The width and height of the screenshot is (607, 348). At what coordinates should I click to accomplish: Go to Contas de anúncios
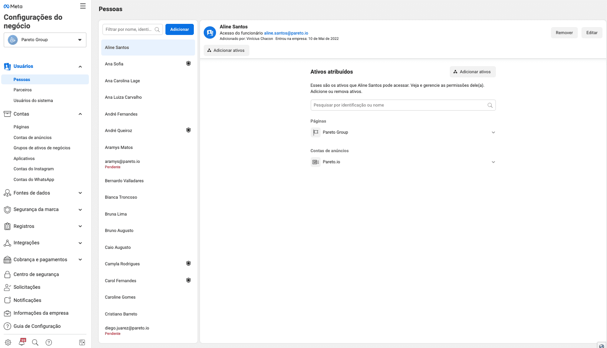coord(33,137)
